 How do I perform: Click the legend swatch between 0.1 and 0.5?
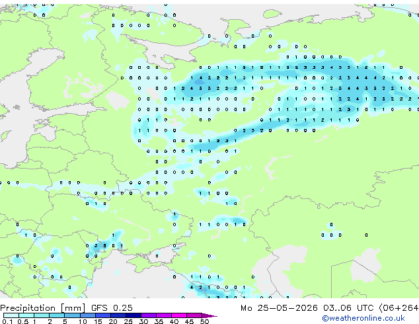[11, 315]
